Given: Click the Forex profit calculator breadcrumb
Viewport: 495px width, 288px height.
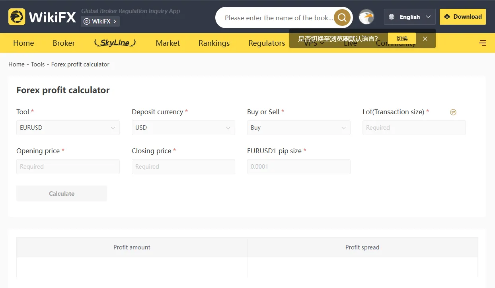Looking at the screenshot, I should tap(80, 64).
